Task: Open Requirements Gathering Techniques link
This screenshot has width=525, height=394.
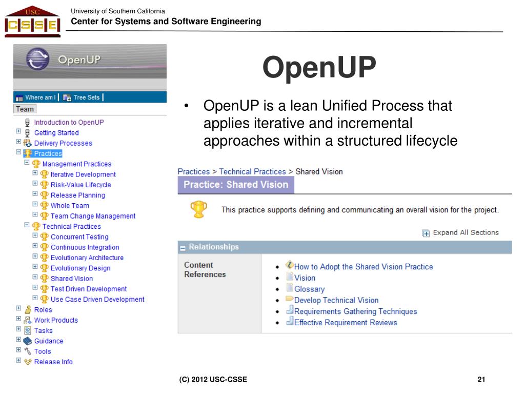Action: point(356,311)
